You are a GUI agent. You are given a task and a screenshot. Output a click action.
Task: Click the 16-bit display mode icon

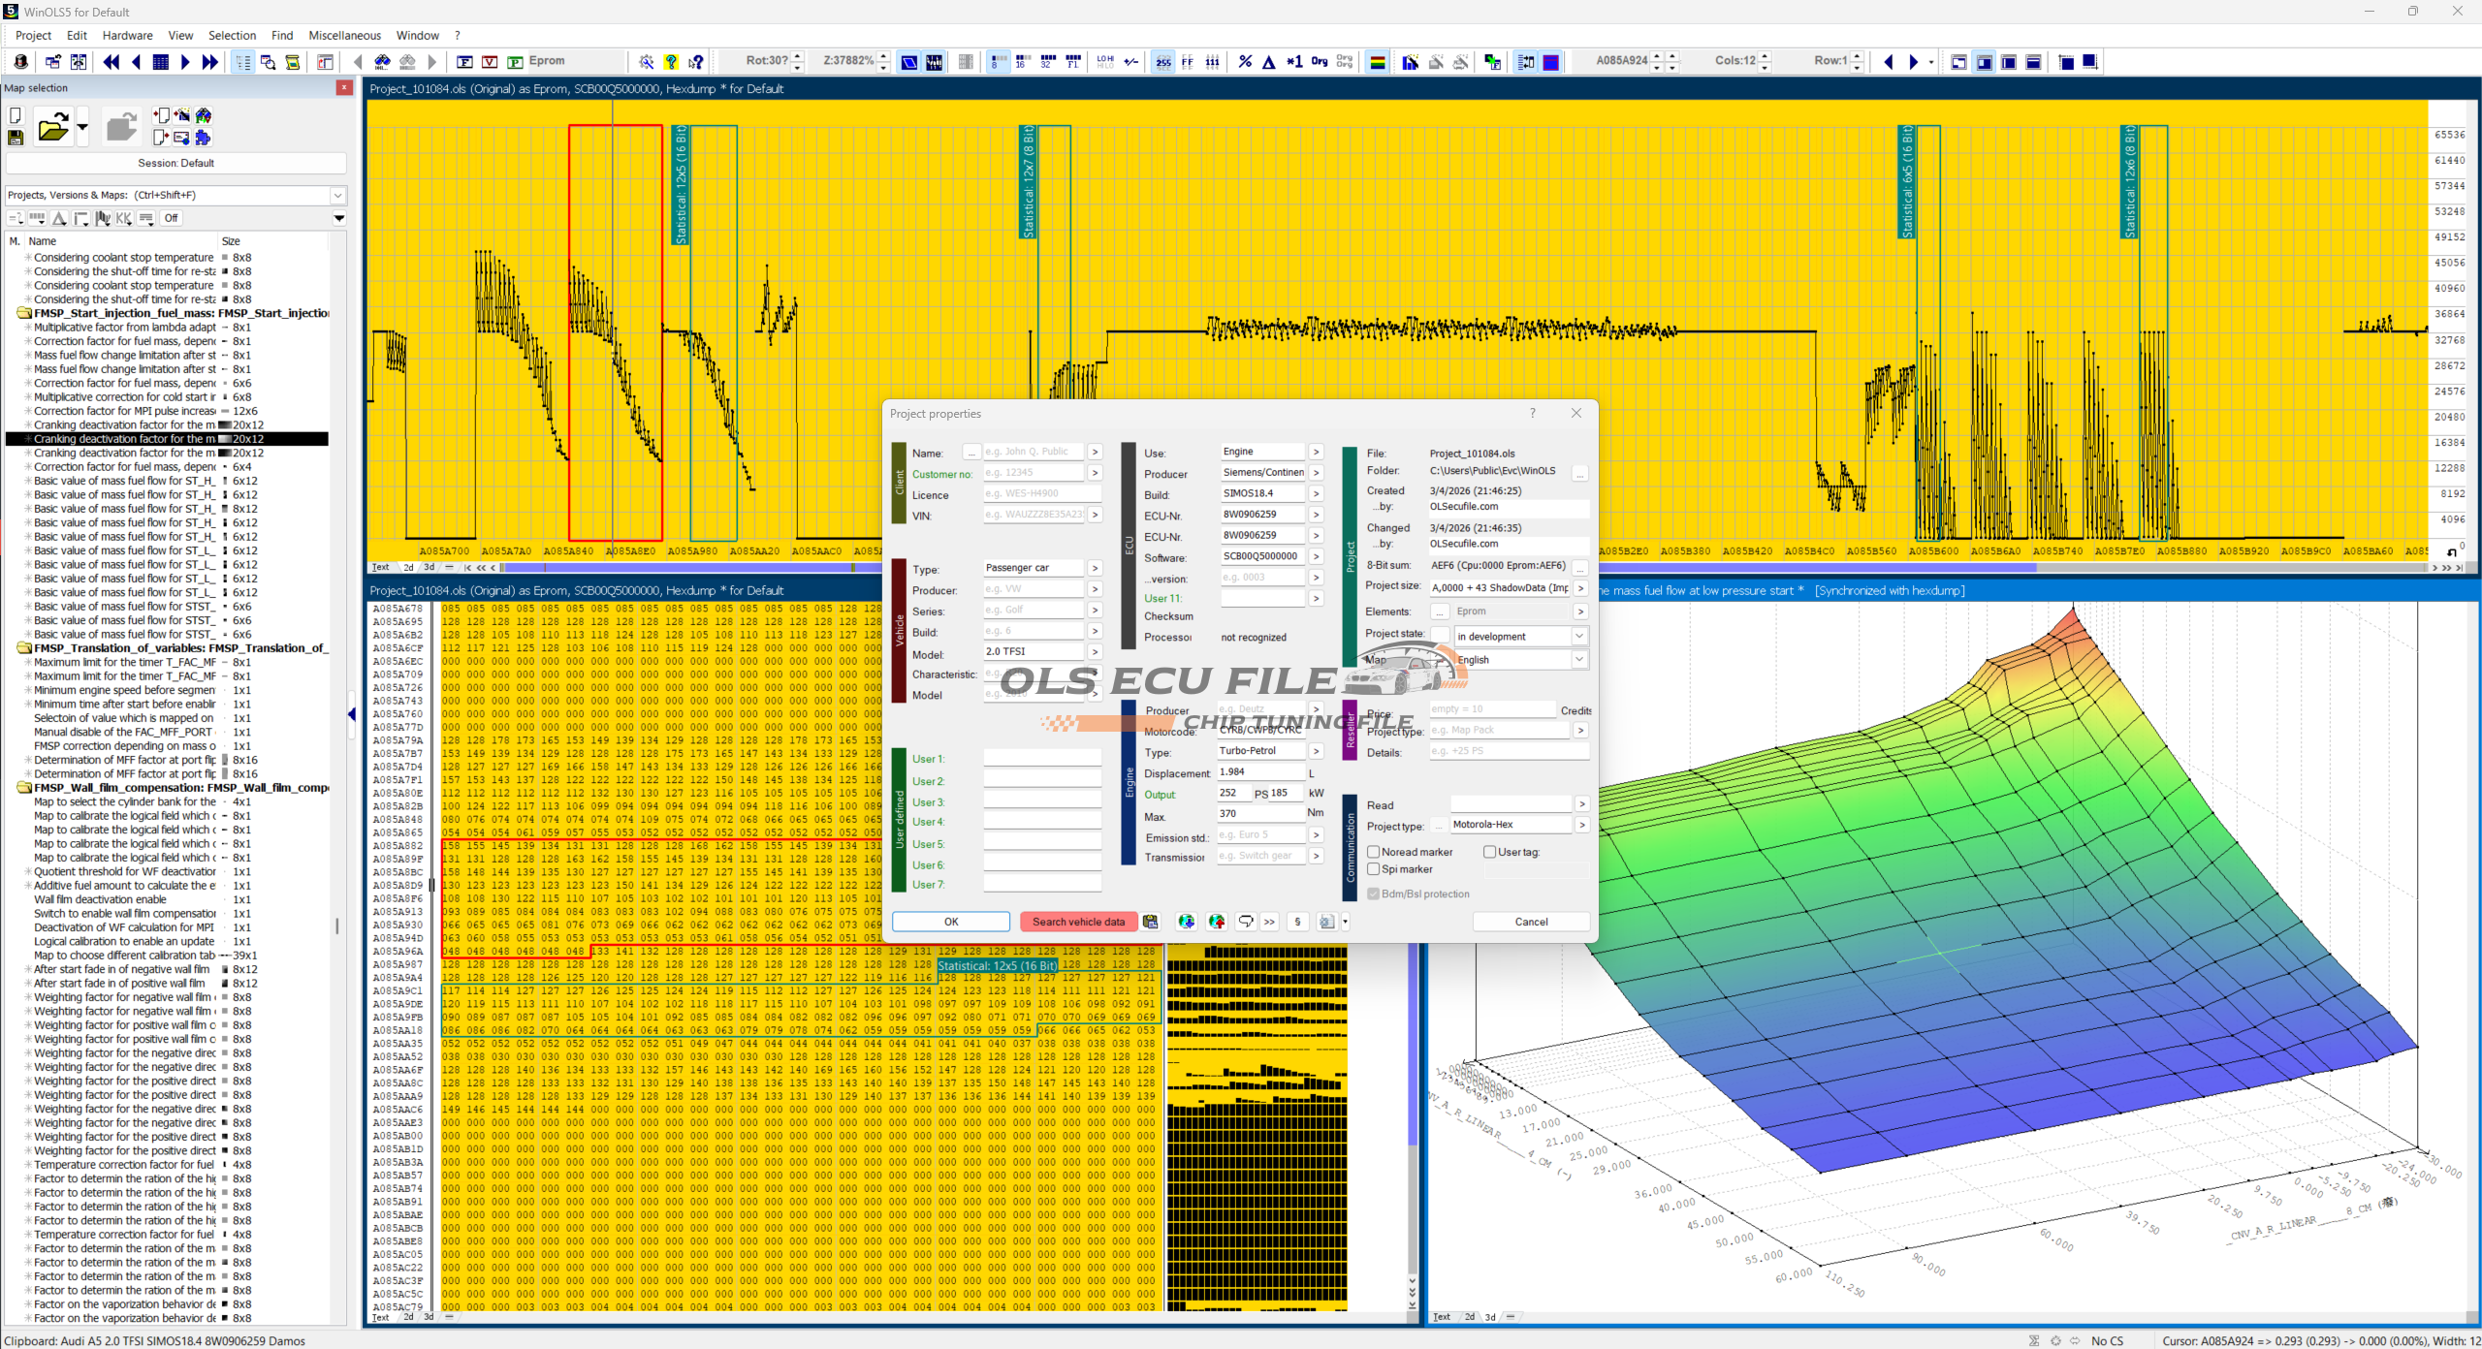tap(1022, 62)
